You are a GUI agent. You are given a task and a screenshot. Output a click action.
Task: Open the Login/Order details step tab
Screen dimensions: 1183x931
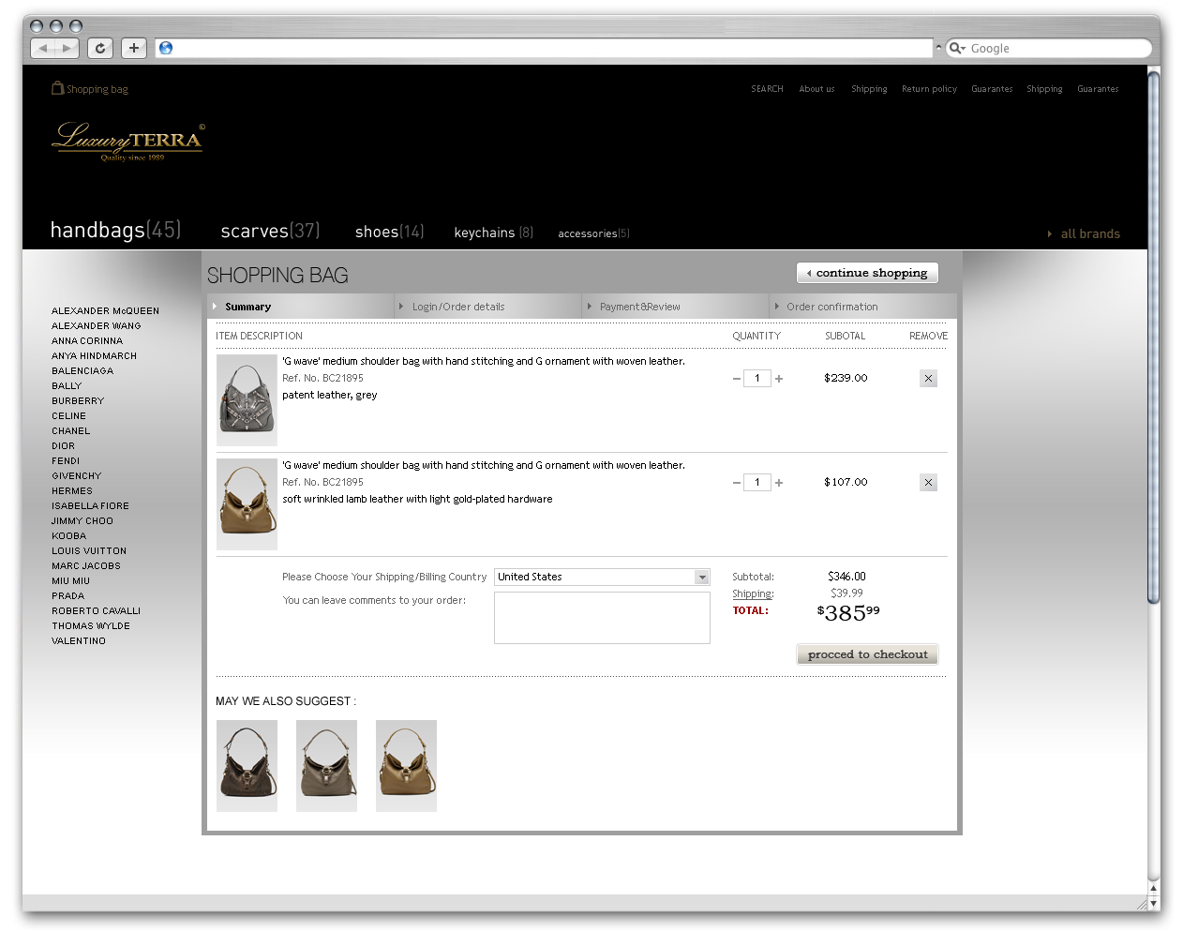tap(488, 307)
